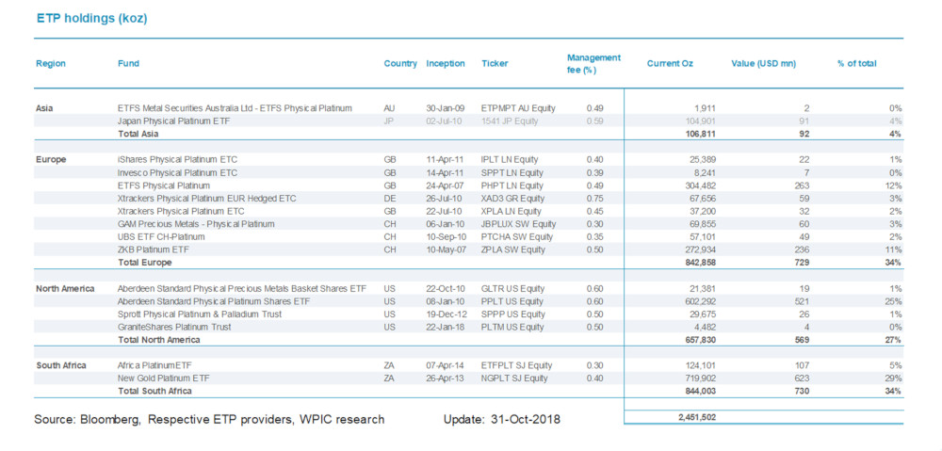The height and width of the screenshot is (451, 942).
Task: Select 'Africa PlatinumETF' fund name
Action: tap(155, 365)
